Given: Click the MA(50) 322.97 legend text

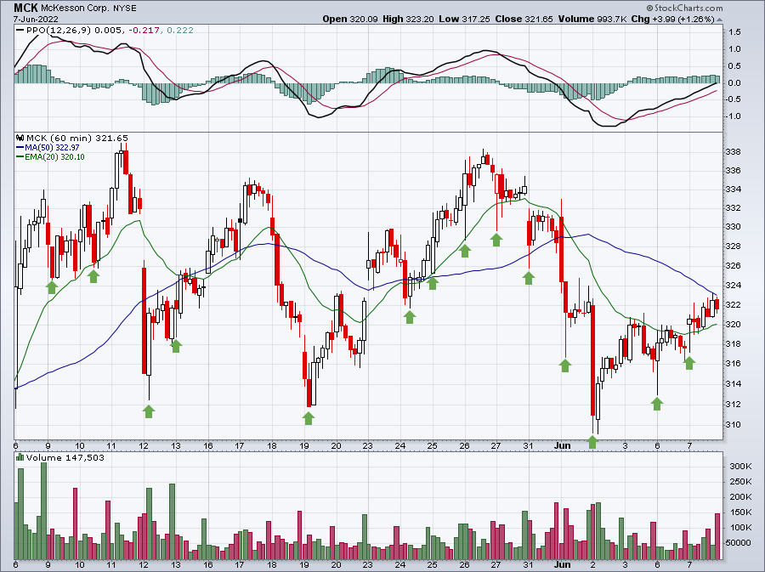Looking at the screenshot, I should (x=52, y=147).
